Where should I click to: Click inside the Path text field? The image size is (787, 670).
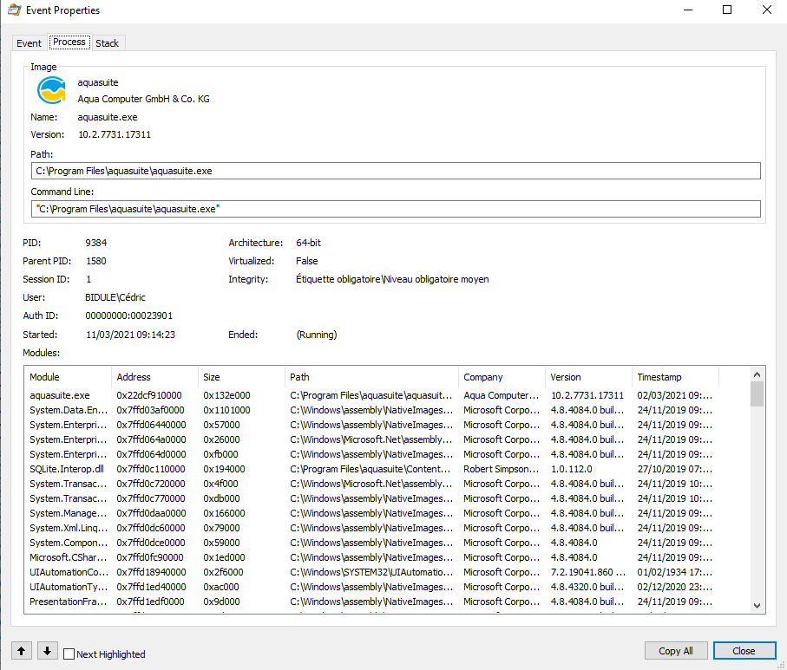point(395,171)
